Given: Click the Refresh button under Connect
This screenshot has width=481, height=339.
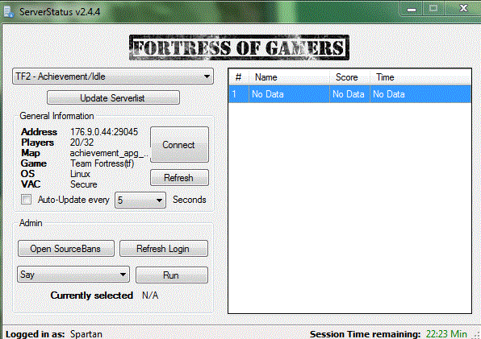Looking at the screenshot, I should tap(179, 178).
